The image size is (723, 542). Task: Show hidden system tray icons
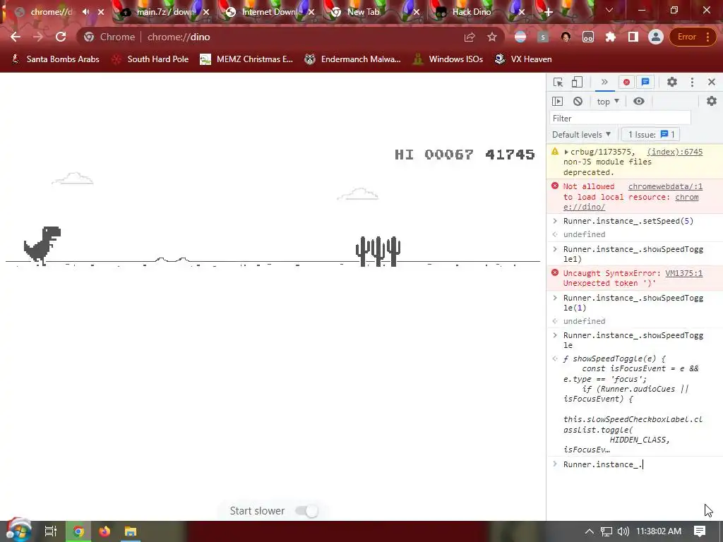coord(590,531)
